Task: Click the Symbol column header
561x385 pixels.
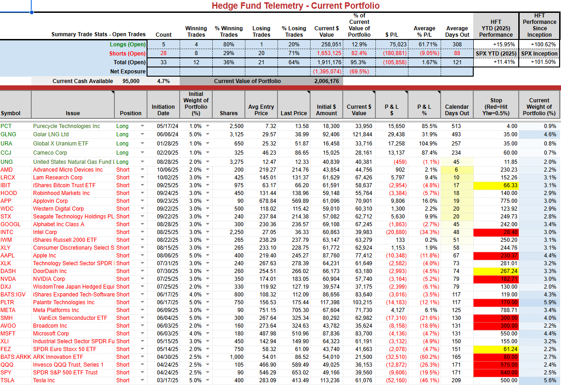Action: click(16, 105)
